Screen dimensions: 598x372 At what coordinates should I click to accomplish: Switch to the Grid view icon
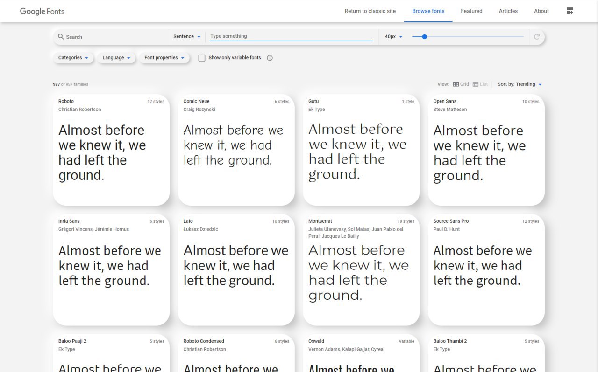[x=456, y=84]
